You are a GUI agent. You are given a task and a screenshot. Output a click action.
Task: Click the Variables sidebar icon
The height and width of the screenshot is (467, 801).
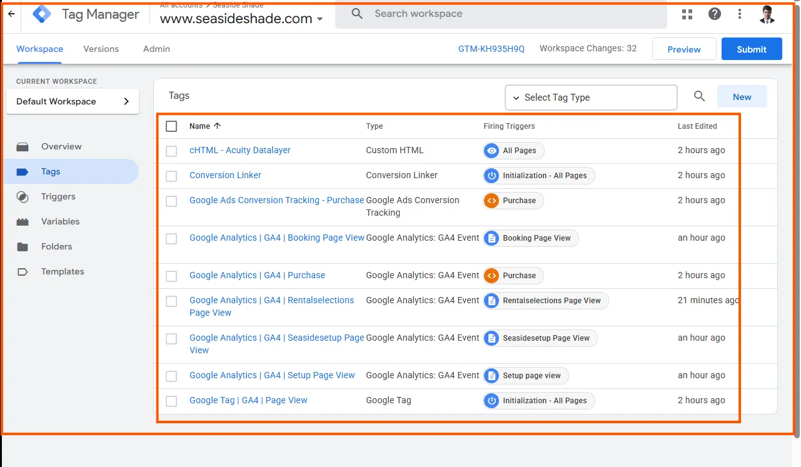[23, 222]
